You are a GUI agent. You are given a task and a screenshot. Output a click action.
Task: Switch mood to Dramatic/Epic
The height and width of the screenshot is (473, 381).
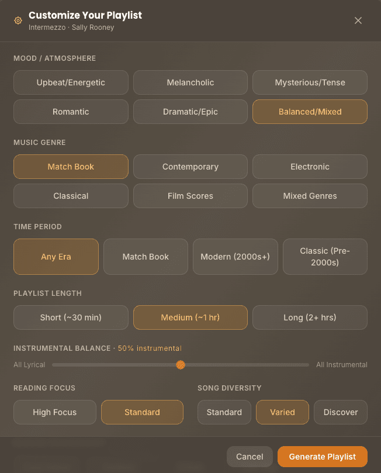[x=190, y=112]
